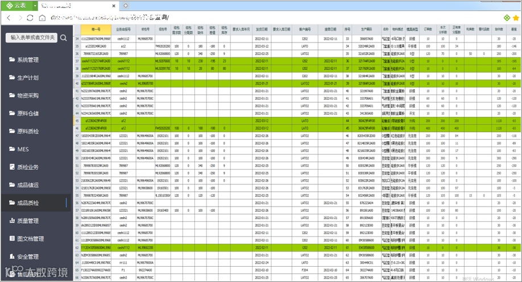Reload the page with refresh icon
Image resolution: width=522 pixels, height=282 pixels.
click(x=30, y=18)
